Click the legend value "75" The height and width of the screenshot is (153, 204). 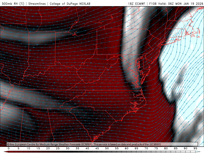pyautogui.click(x=156, y=148)
